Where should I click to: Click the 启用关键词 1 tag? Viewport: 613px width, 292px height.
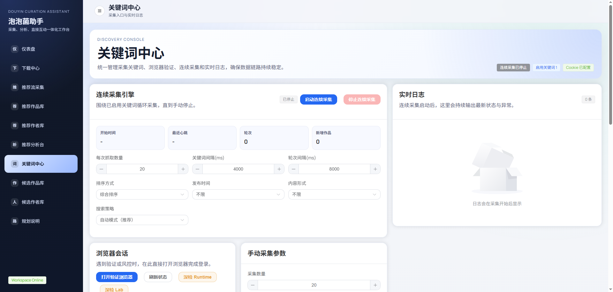(x=546, y=68)
